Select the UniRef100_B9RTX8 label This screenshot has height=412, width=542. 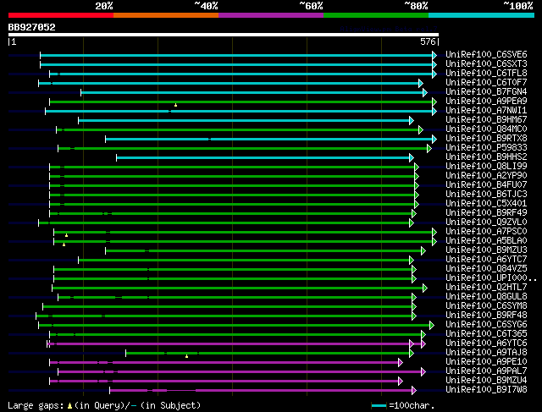[x=486, y=139]
